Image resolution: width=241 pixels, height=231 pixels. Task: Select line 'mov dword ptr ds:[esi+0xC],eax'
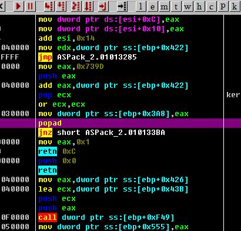[x=109, y=19]
